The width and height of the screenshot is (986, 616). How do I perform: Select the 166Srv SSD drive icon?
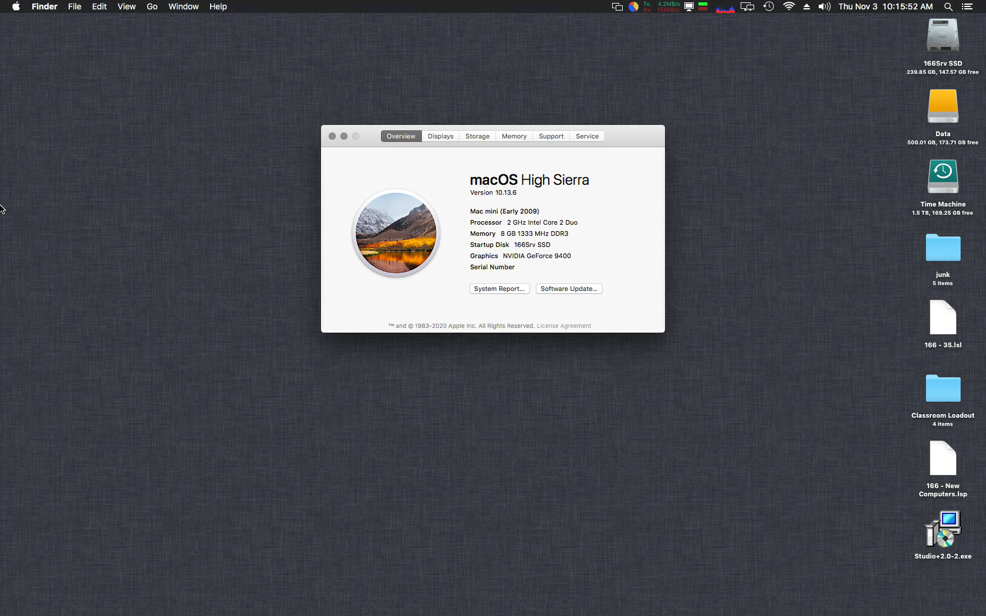(x=943, y=36)
